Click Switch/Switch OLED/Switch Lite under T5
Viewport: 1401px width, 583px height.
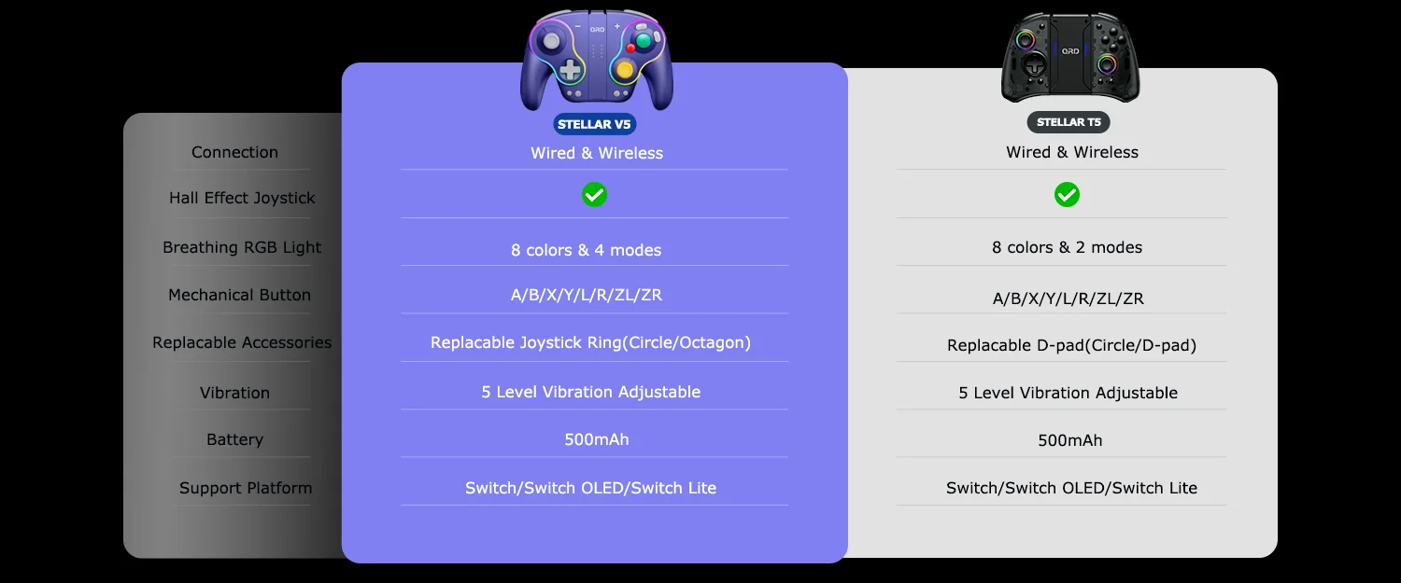(1071, 488)
